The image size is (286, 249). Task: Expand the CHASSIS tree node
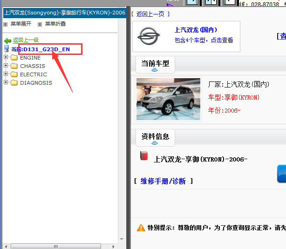click(6, 66)
